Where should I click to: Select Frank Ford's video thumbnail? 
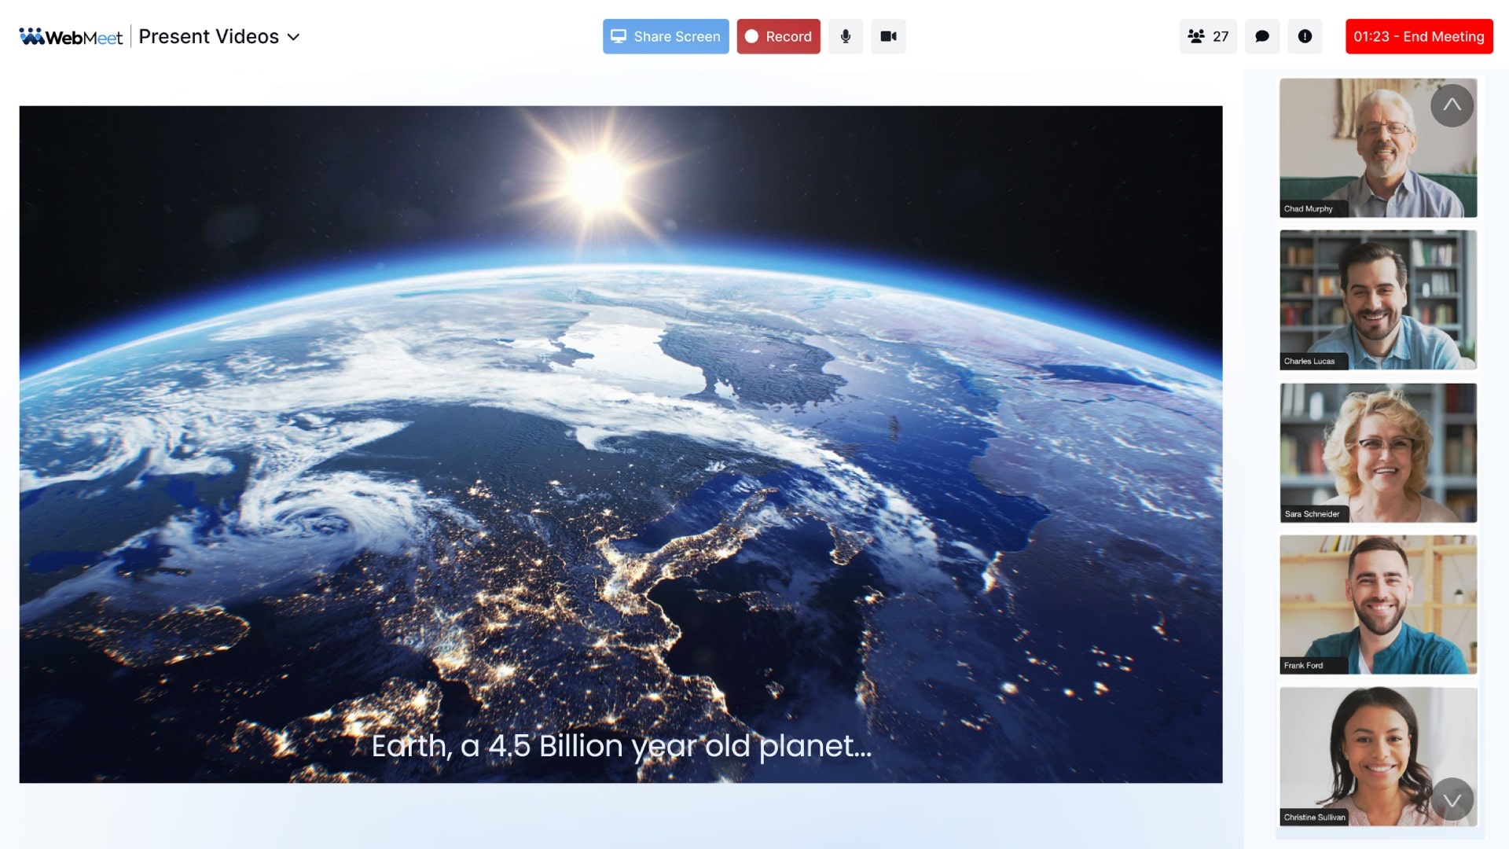click(x=1378, y=605)
